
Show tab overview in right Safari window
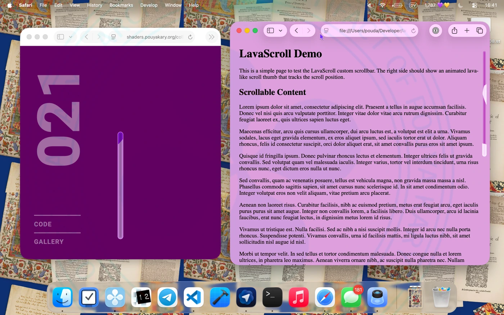pos(480,31)
